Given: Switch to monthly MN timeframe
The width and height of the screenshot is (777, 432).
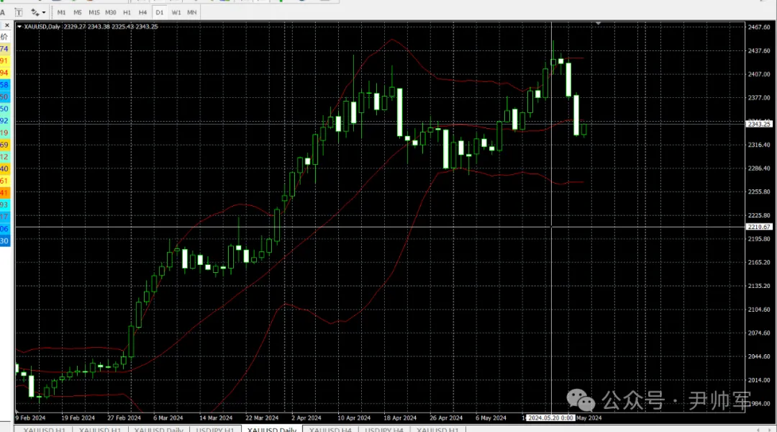Looking at the screenshot, I should pyautogui.click(x=192, y=12).
